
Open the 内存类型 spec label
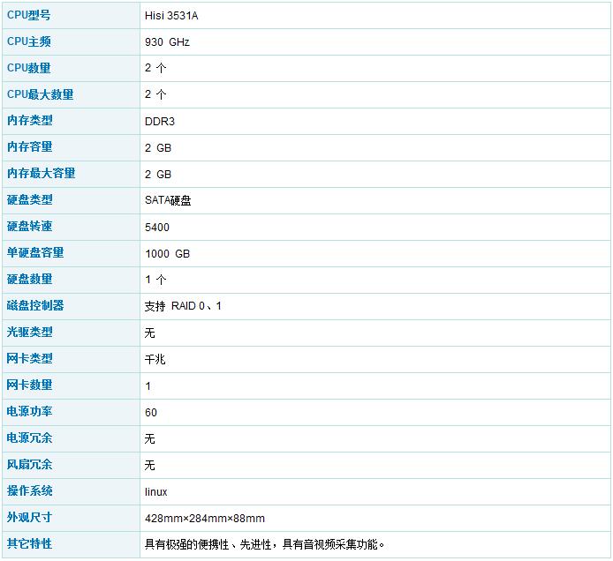click(30, 121)
